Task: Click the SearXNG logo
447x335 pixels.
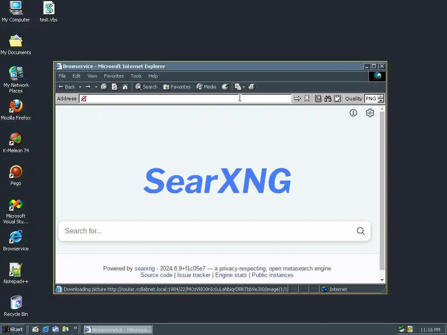Action: pos(217,181)
